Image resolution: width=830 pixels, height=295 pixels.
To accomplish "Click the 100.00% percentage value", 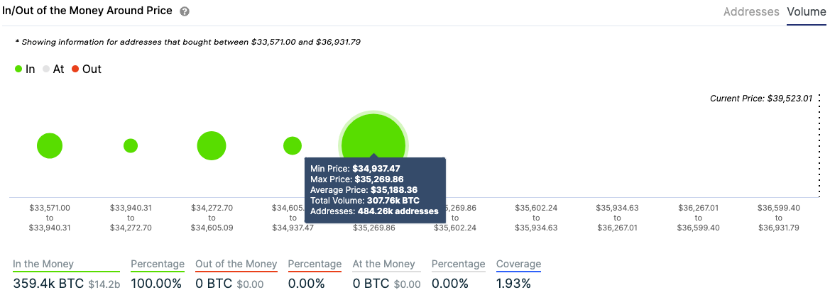I will (158, 284).
